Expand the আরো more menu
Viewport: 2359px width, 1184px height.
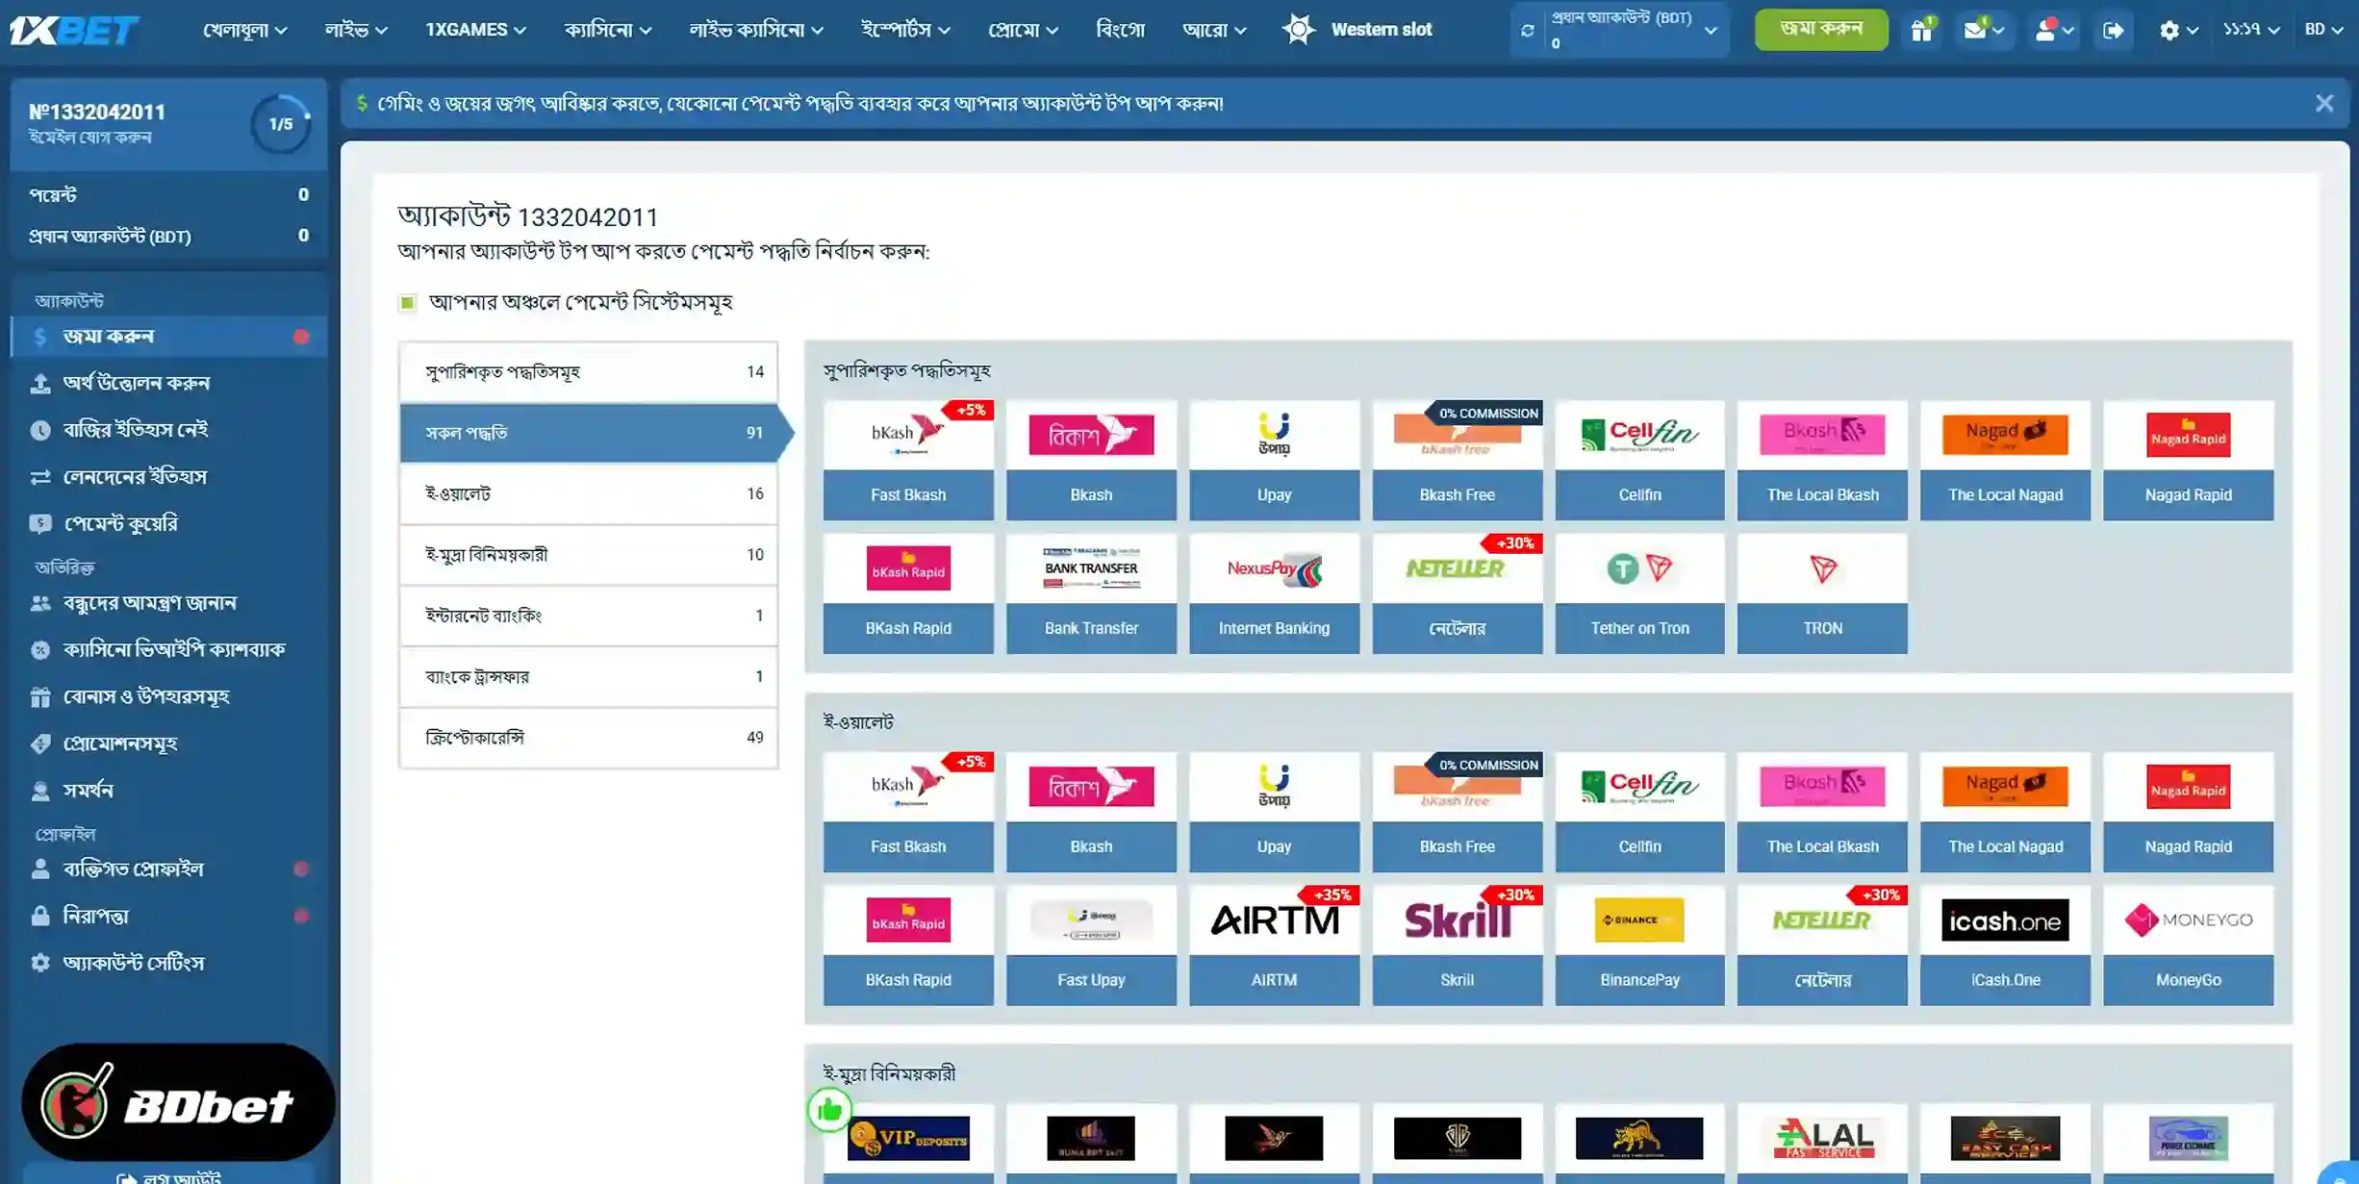pyautogui.click(x=1214, y=30)
